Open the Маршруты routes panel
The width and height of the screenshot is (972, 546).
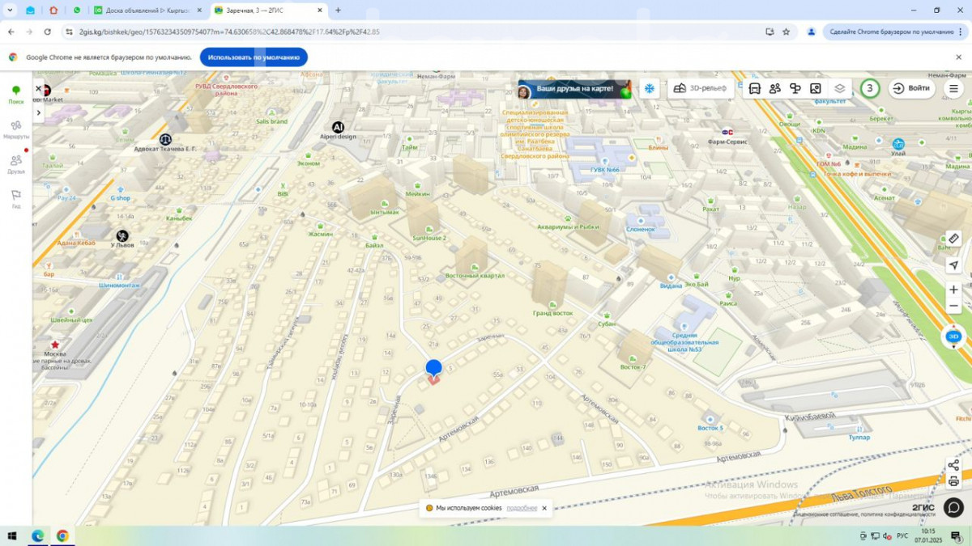tap(15, 129)
